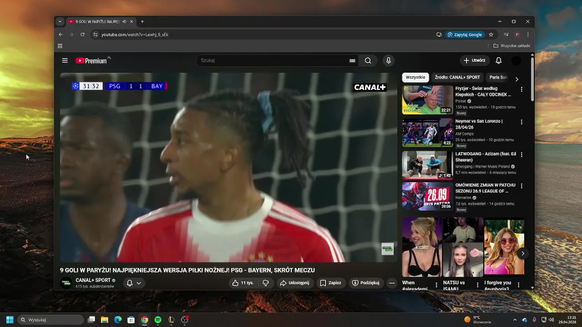Like the video with 11 tys. thumbs up

coord(243,283)
